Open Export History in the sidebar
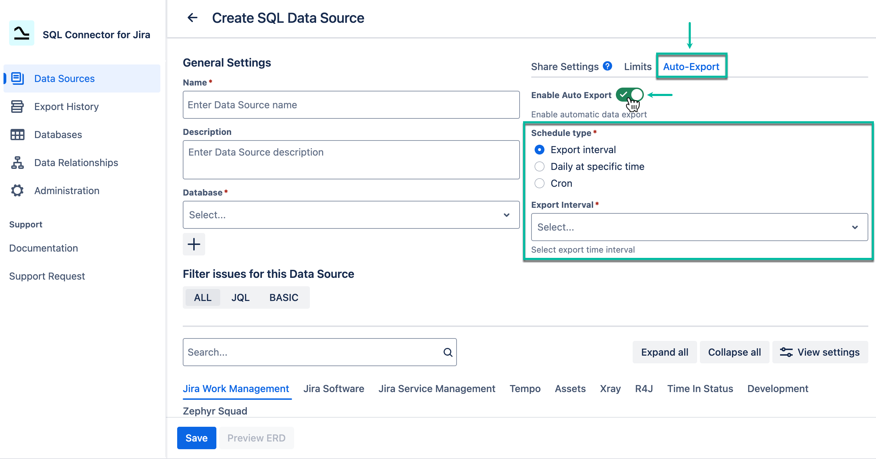The width and height of the screenshot is (876, 459). [66, 107]
